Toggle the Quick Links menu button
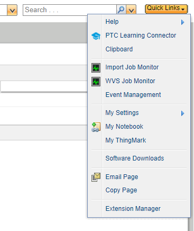194x231 pixels. coord(166,8)
